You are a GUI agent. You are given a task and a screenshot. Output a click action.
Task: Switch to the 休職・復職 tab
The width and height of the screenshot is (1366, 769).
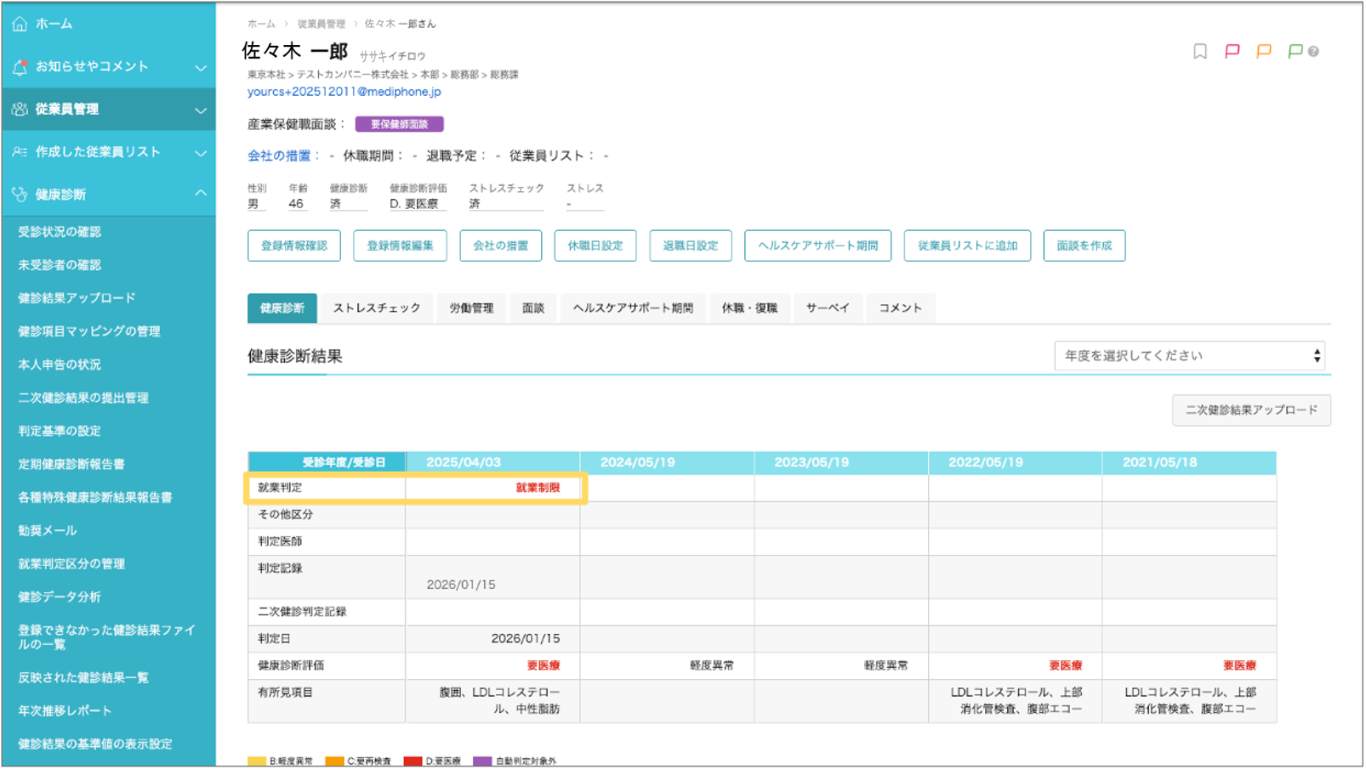tap(749, 308)
